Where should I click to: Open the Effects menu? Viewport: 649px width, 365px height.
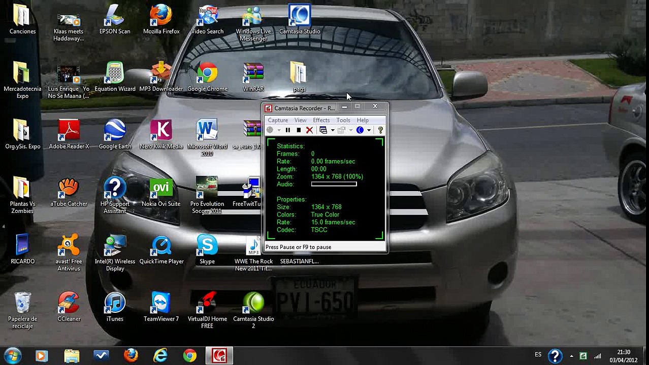coord(321,120)
